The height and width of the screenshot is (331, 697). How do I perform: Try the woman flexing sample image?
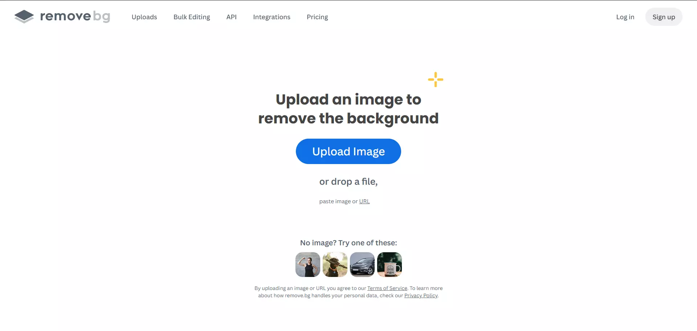(x=308, y=265)
